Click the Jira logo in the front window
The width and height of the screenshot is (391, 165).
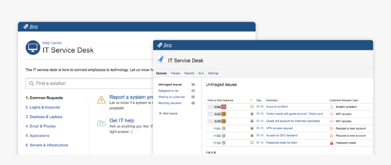pyautogui.click(x=164, y=45)
